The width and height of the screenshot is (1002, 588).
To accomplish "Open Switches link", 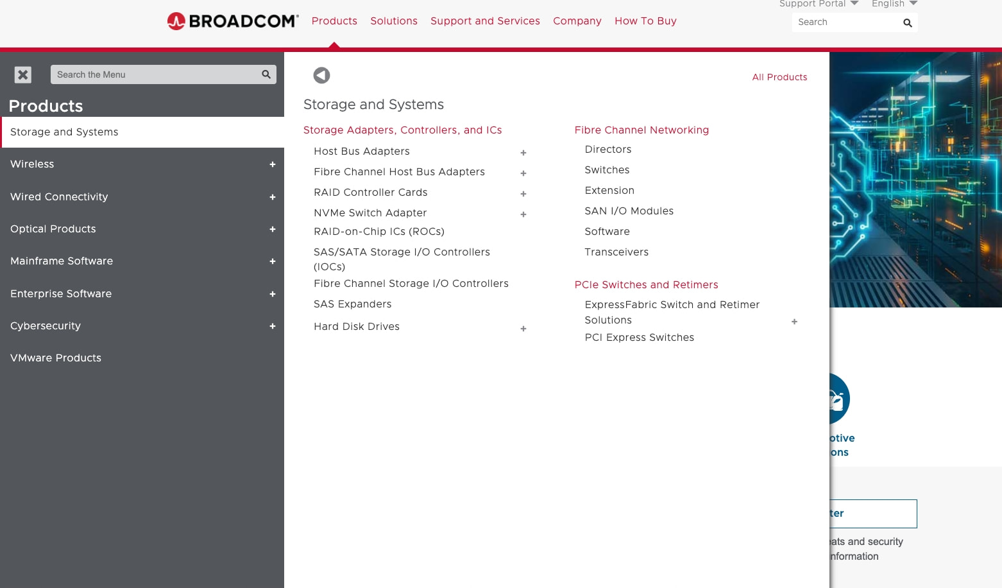I will [607, 170].
